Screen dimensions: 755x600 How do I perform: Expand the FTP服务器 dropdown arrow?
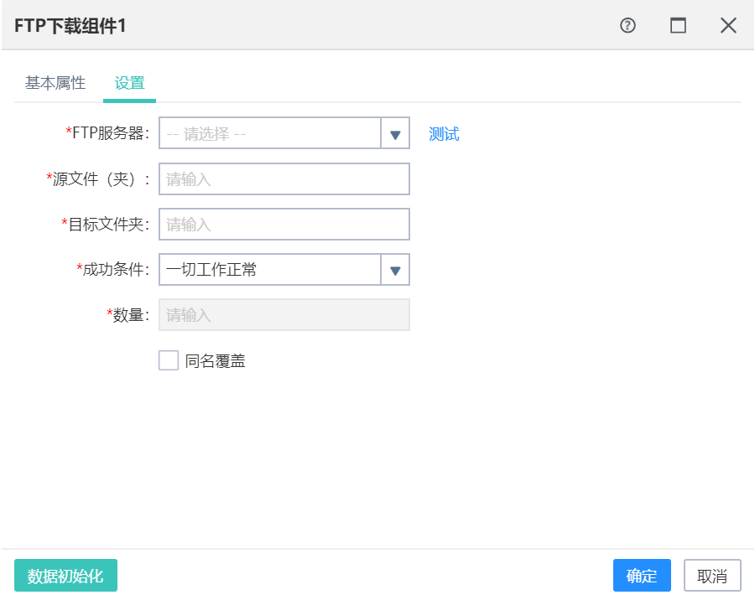coord(395,133)
